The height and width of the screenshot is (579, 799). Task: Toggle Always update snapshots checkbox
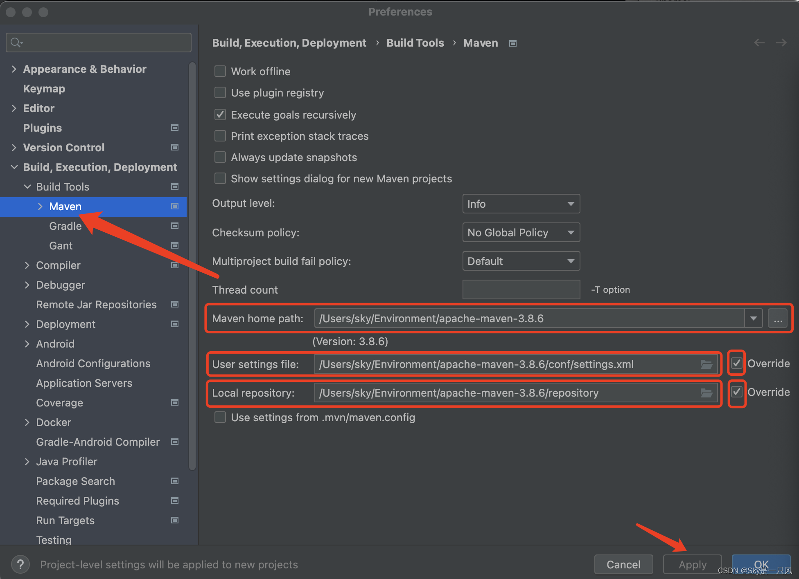tap(220, 157)
